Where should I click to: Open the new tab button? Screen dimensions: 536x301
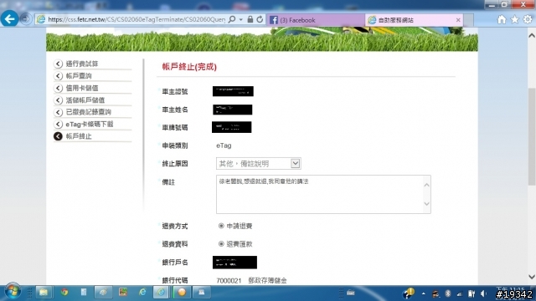pos(469,20)
